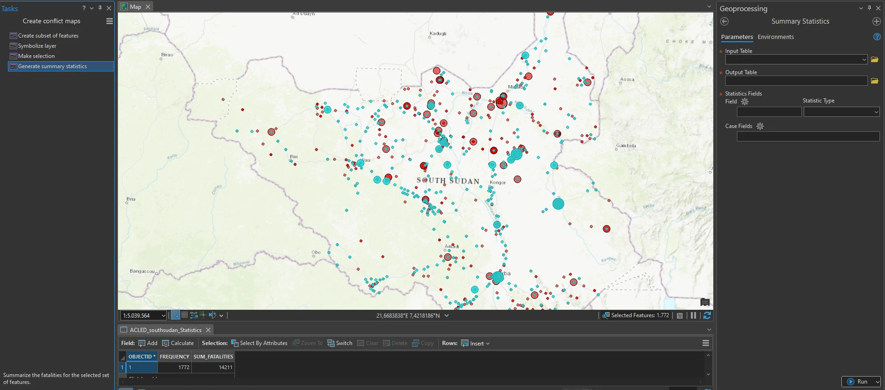The width and height of the screenshot is (885, 390).
Task: Pin the Tasks pane
Action: (x=100, y=8)
